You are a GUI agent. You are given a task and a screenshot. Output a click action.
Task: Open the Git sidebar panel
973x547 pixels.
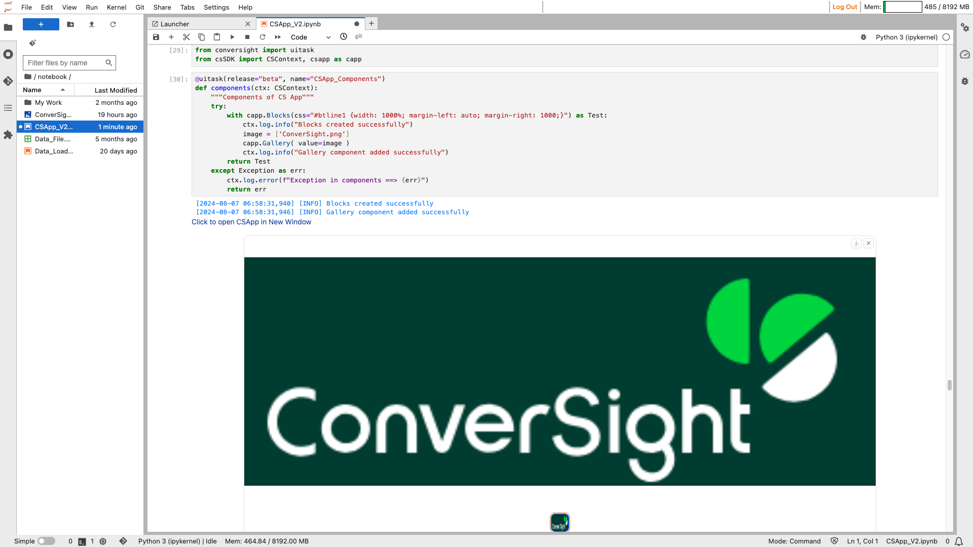click(8, 81)
